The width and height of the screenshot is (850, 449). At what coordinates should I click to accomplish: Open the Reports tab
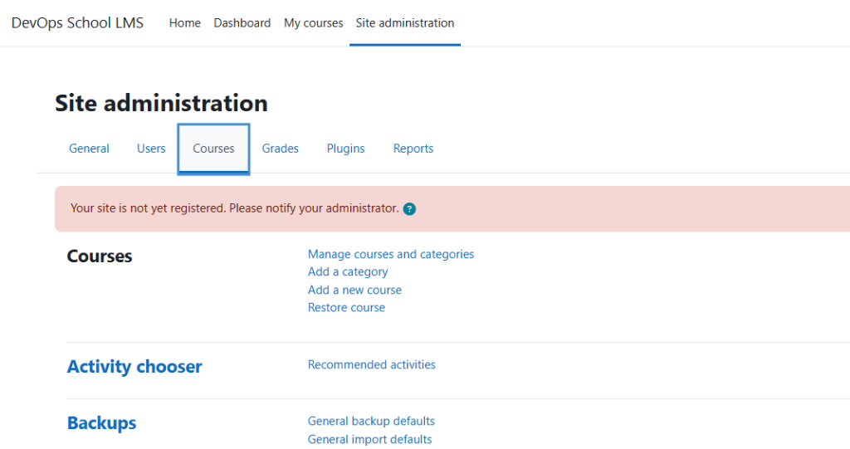tap(413, 149)
